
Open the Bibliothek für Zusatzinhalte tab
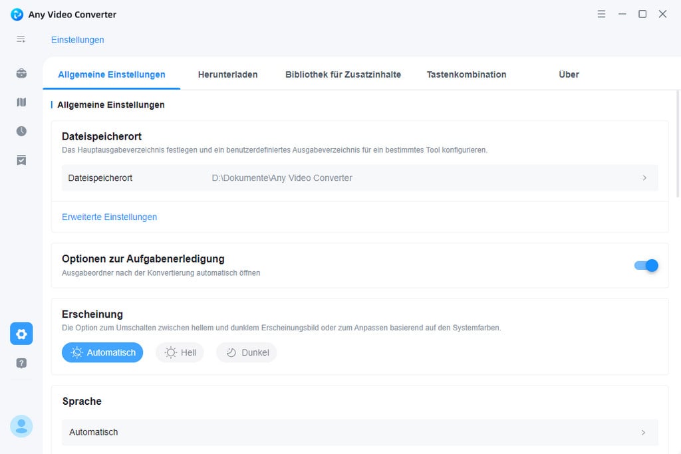[x=342, y=74]
